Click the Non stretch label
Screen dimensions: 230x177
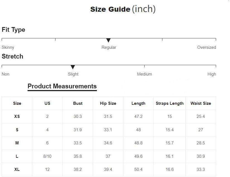tap(6, 74)
